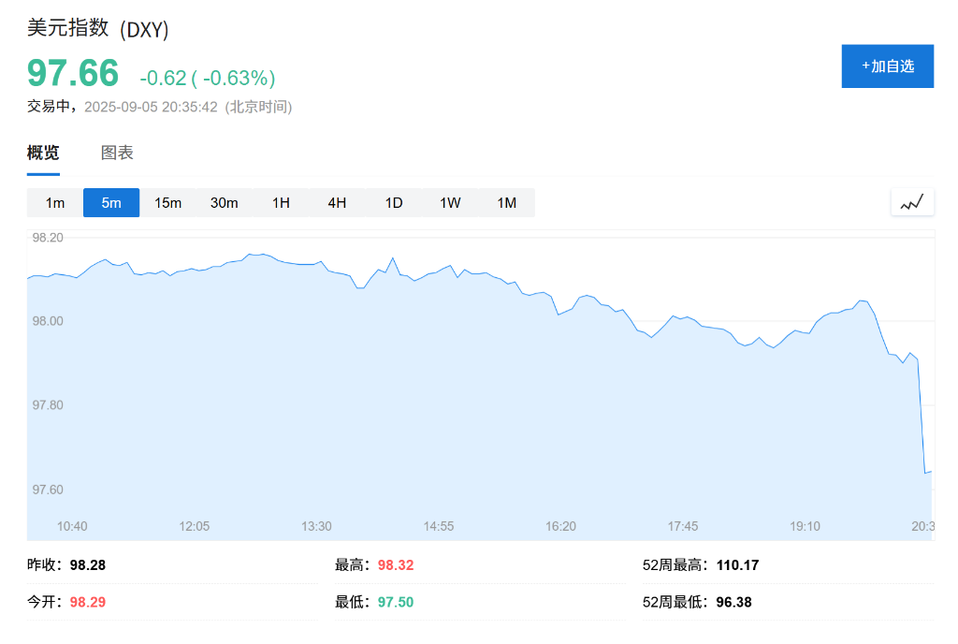Show the 1W weekly chart
Viewport: 958px width, 644px height.
coord(450,203)
